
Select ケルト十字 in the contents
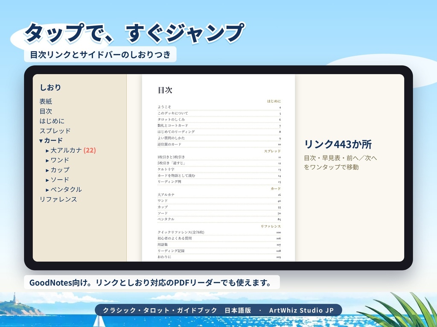tap(219, 169)
